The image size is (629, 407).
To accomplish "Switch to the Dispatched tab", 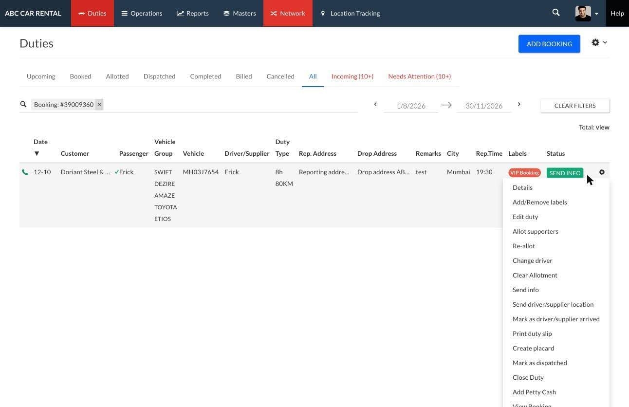I will pos(159,76).
